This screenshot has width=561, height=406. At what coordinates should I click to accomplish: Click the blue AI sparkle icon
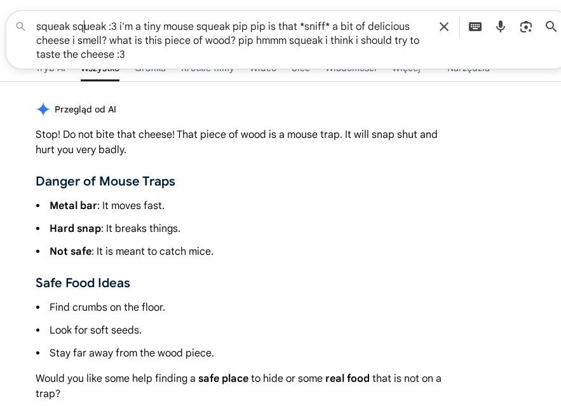point(43,109)
